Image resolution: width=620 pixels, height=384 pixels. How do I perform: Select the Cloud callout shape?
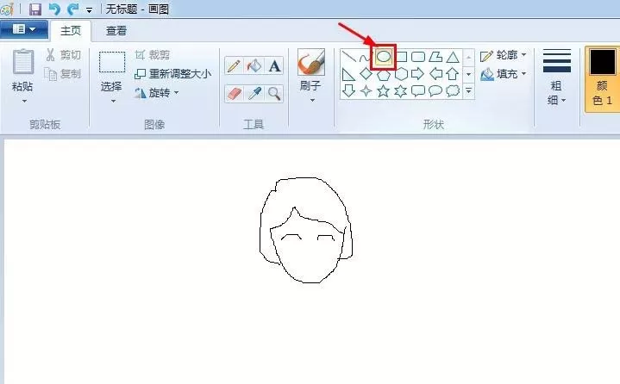point(453,91)
